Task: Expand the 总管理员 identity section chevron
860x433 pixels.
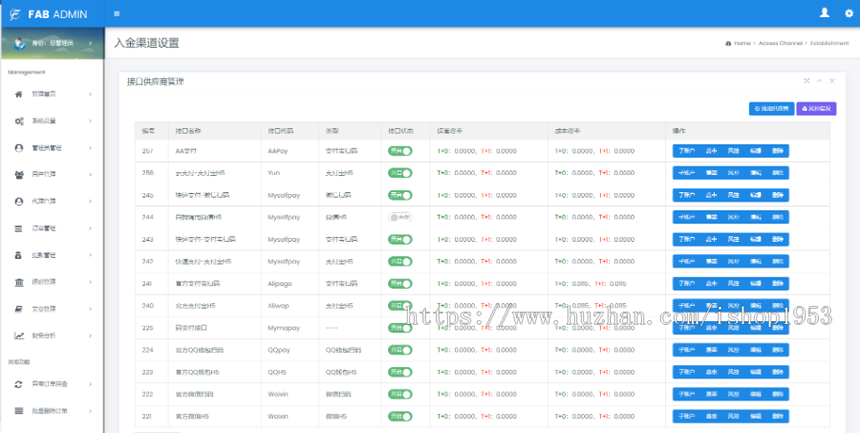Action: click(91, 43)
